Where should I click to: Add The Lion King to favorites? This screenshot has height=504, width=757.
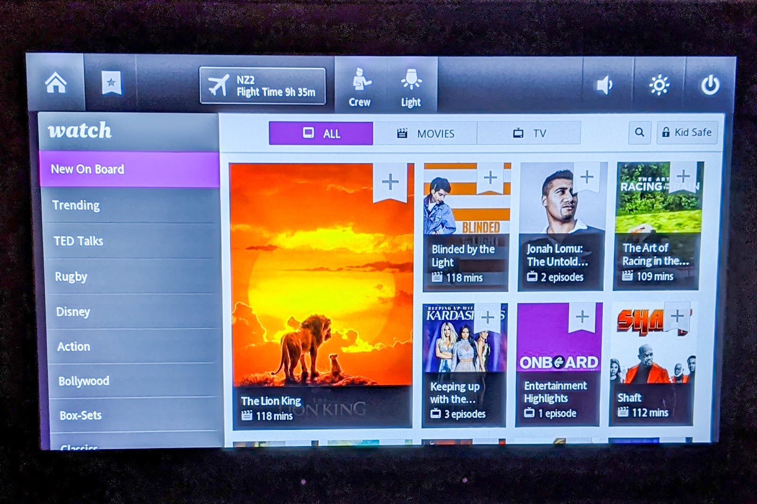pos(390,182)
